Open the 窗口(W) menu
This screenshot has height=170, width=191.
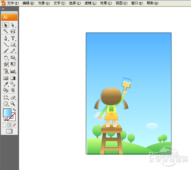click(137, 3)
